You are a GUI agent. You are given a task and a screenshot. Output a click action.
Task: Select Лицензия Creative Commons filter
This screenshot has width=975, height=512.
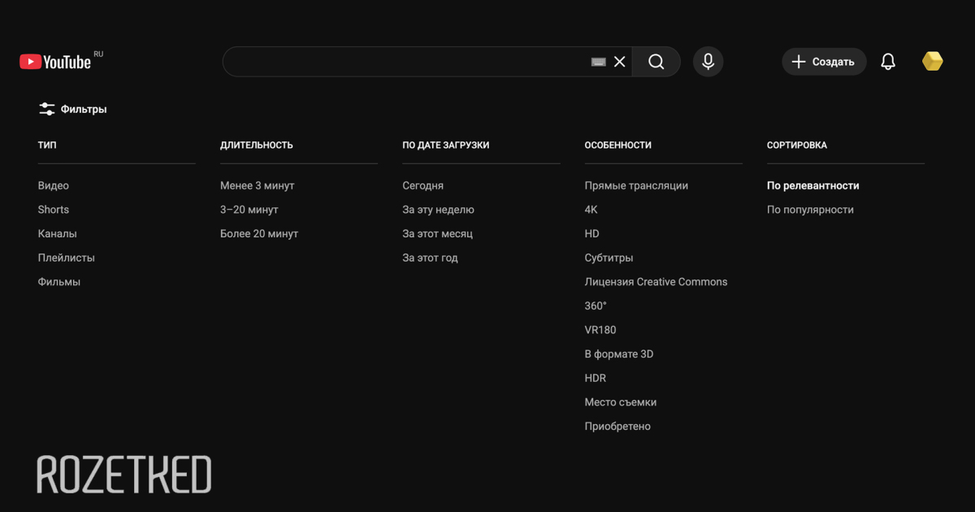click(x=656, y=282)
